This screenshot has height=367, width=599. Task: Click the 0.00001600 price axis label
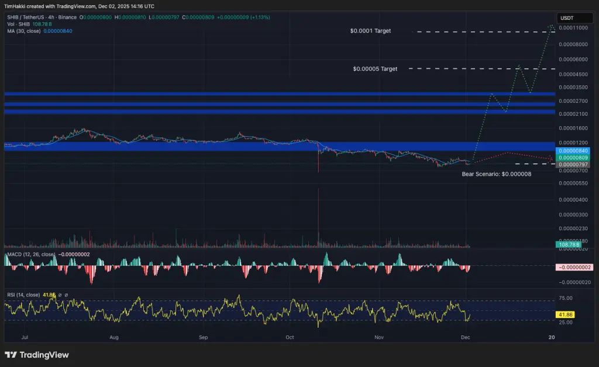[573, 128]
